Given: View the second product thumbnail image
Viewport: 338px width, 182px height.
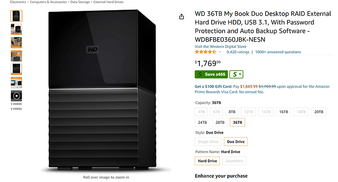Looking at the screenshot, I should coord(16,29).
